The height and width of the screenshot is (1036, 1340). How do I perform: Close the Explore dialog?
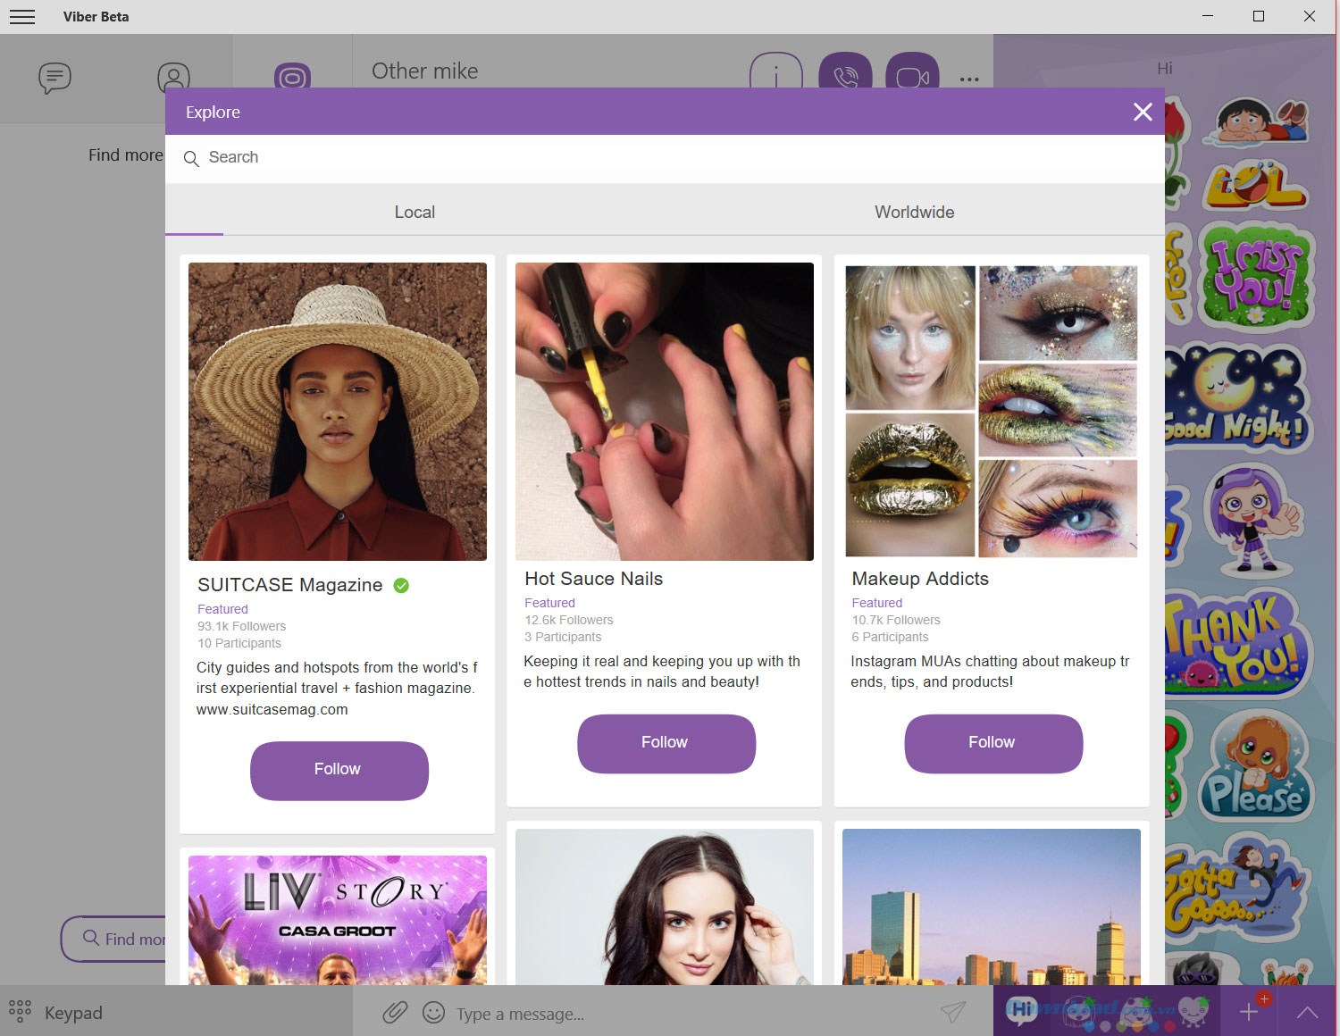point(1143,112)
